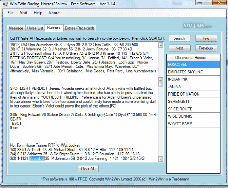Screen dimensions: 228x188
Task: Open the About menu
Action: tap(54, 13)
